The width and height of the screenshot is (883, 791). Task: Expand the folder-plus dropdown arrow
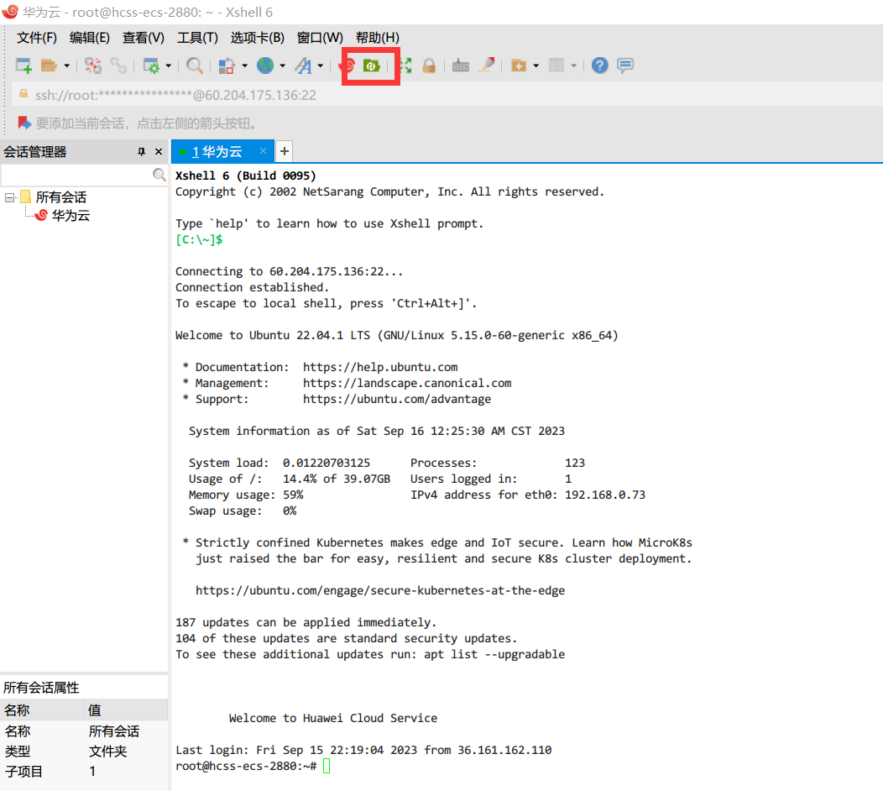tap(536, 65)
